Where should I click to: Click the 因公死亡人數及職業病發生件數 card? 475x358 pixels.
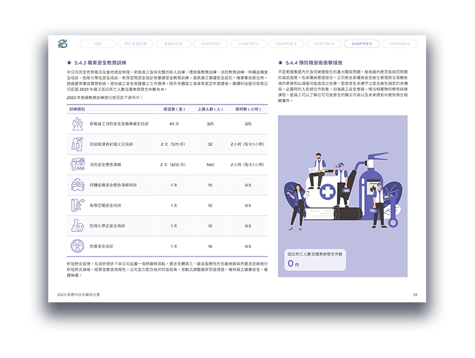pos(315,260)
